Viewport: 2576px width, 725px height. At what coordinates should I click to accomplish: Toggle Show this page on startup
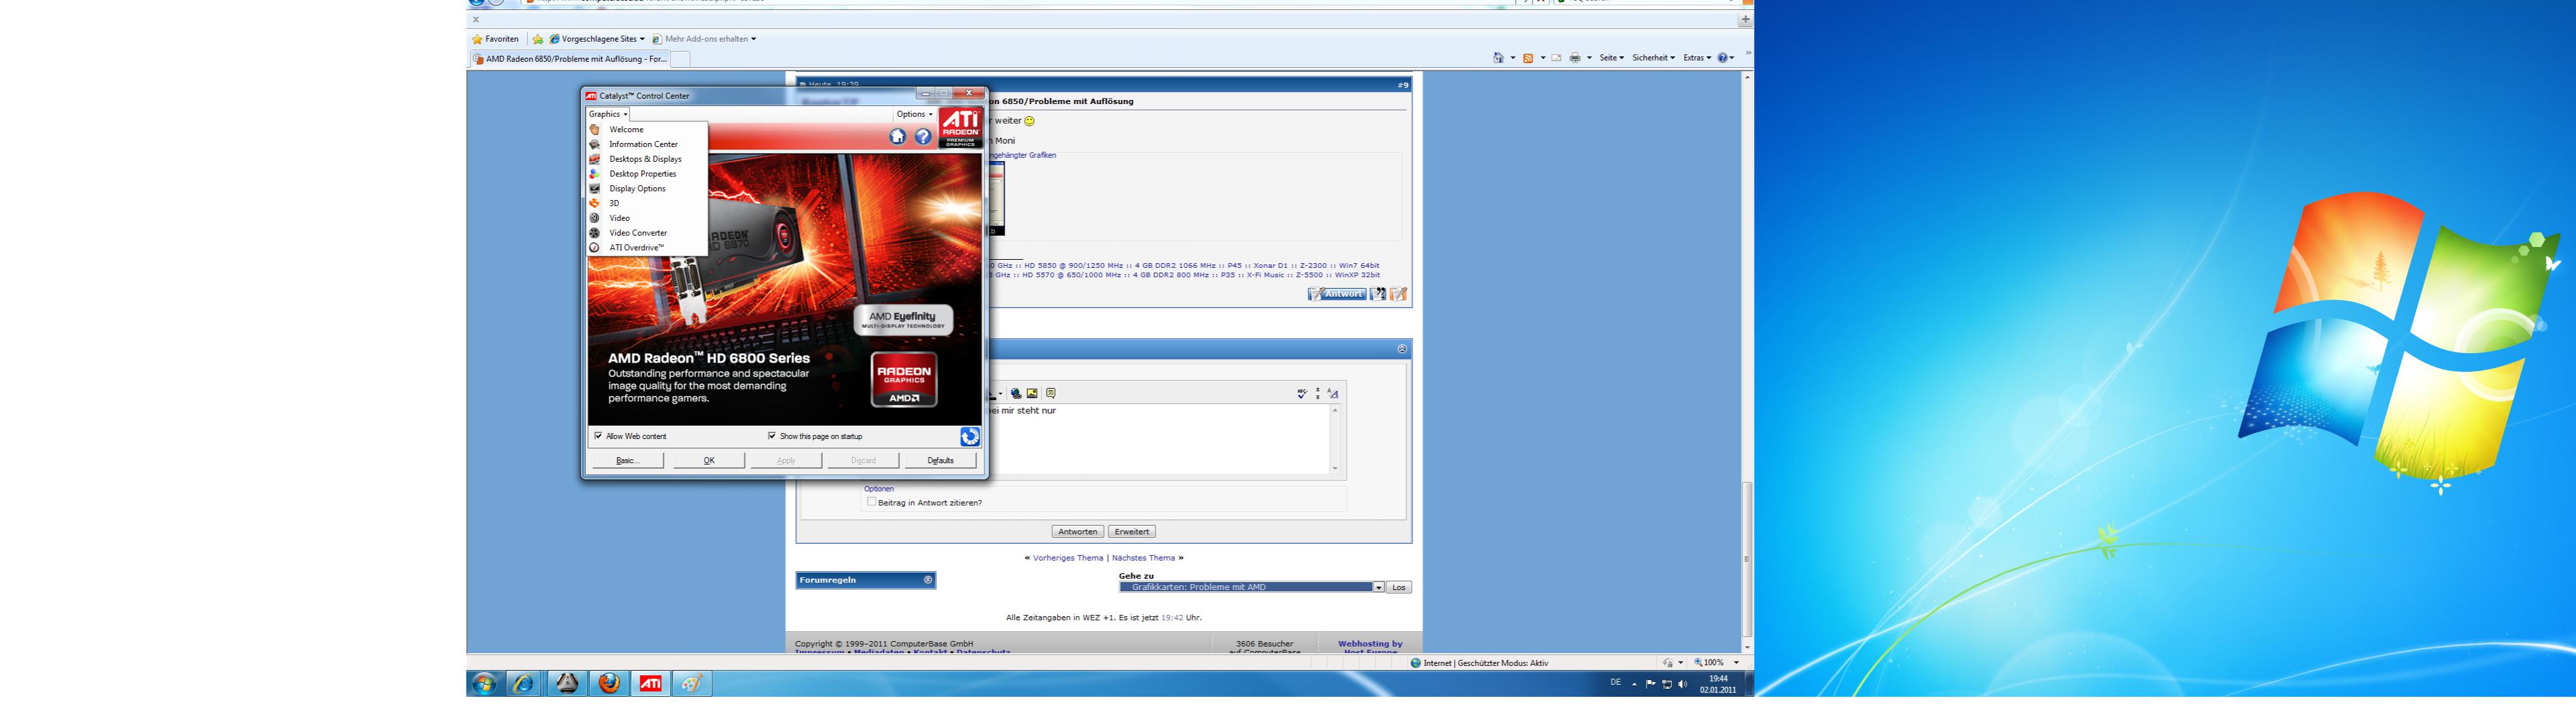[772, 436]
